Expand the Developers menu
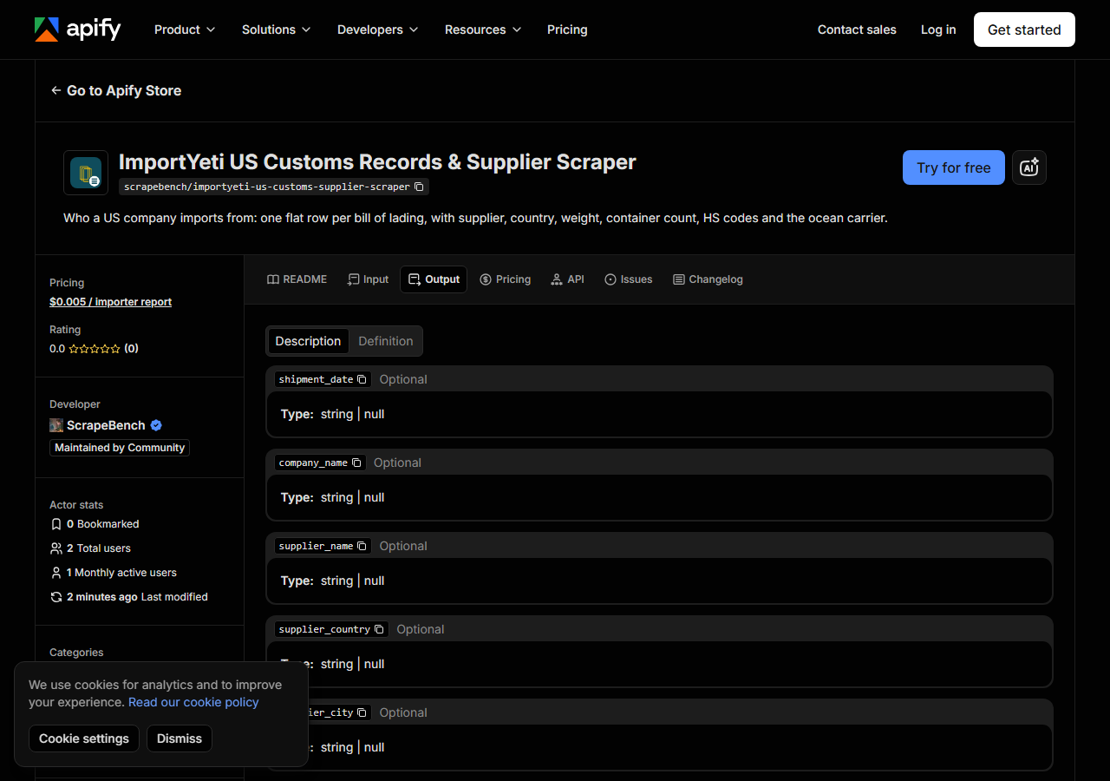The width and height of the screenshot is (1110, 781). tap(378, 30)
